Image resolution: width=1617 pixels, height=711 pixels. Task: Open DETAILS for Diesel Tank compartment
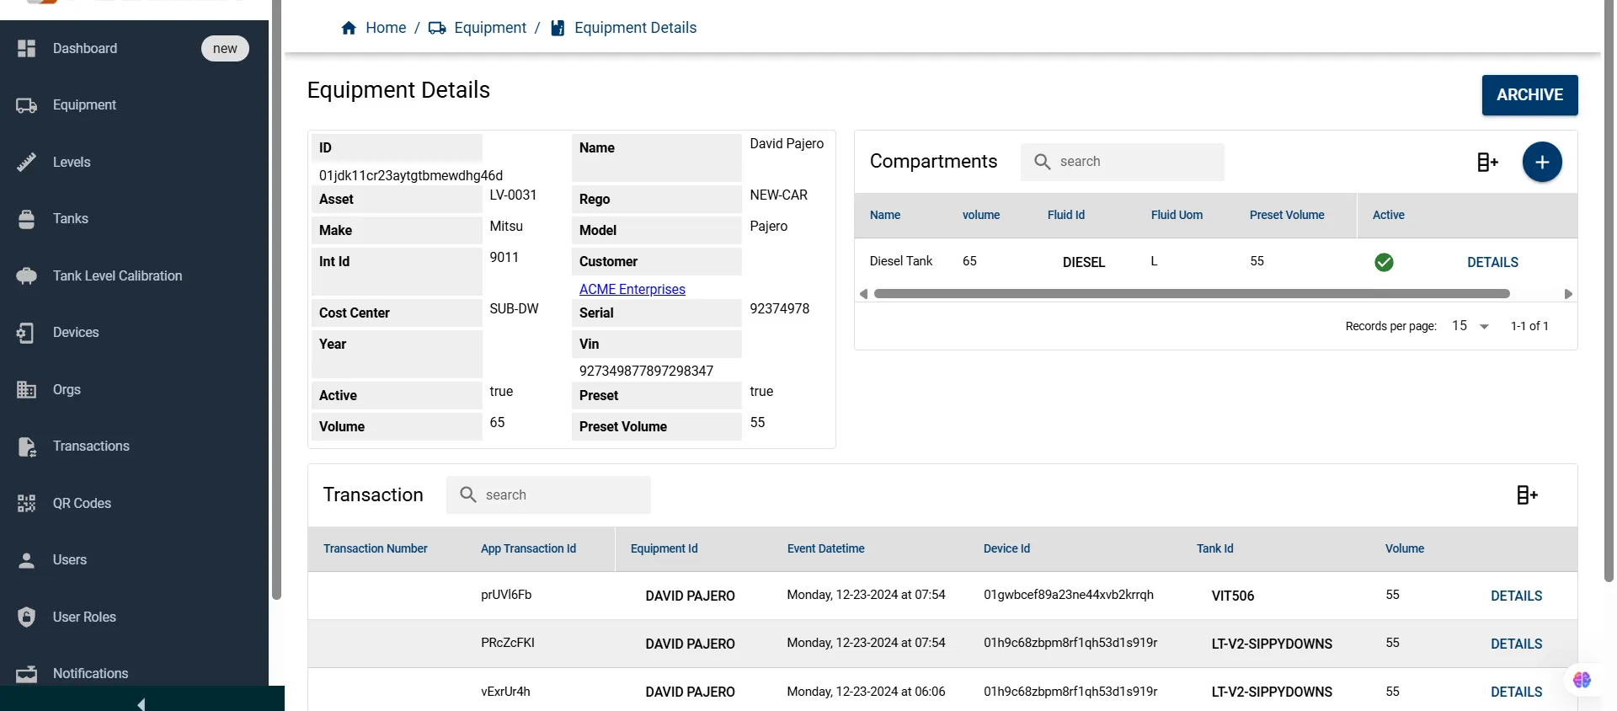click(x=1492, y=263)
